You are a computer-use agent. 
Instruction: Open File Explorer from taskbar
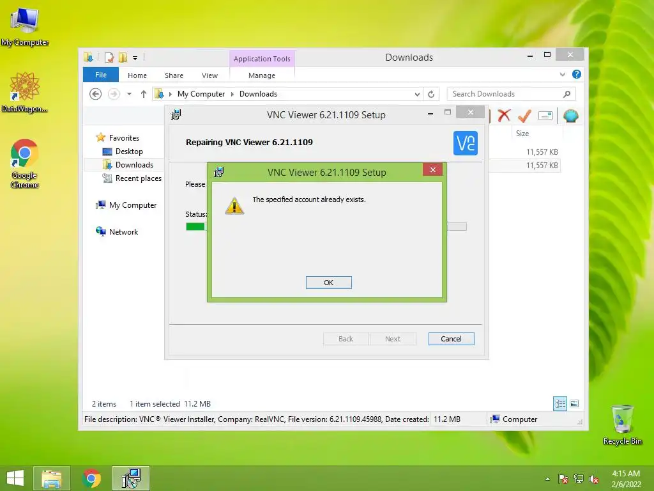(x=51, y=478)
